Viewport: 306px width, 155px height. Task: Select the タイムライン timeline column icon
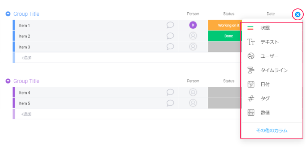coord(251,70)
